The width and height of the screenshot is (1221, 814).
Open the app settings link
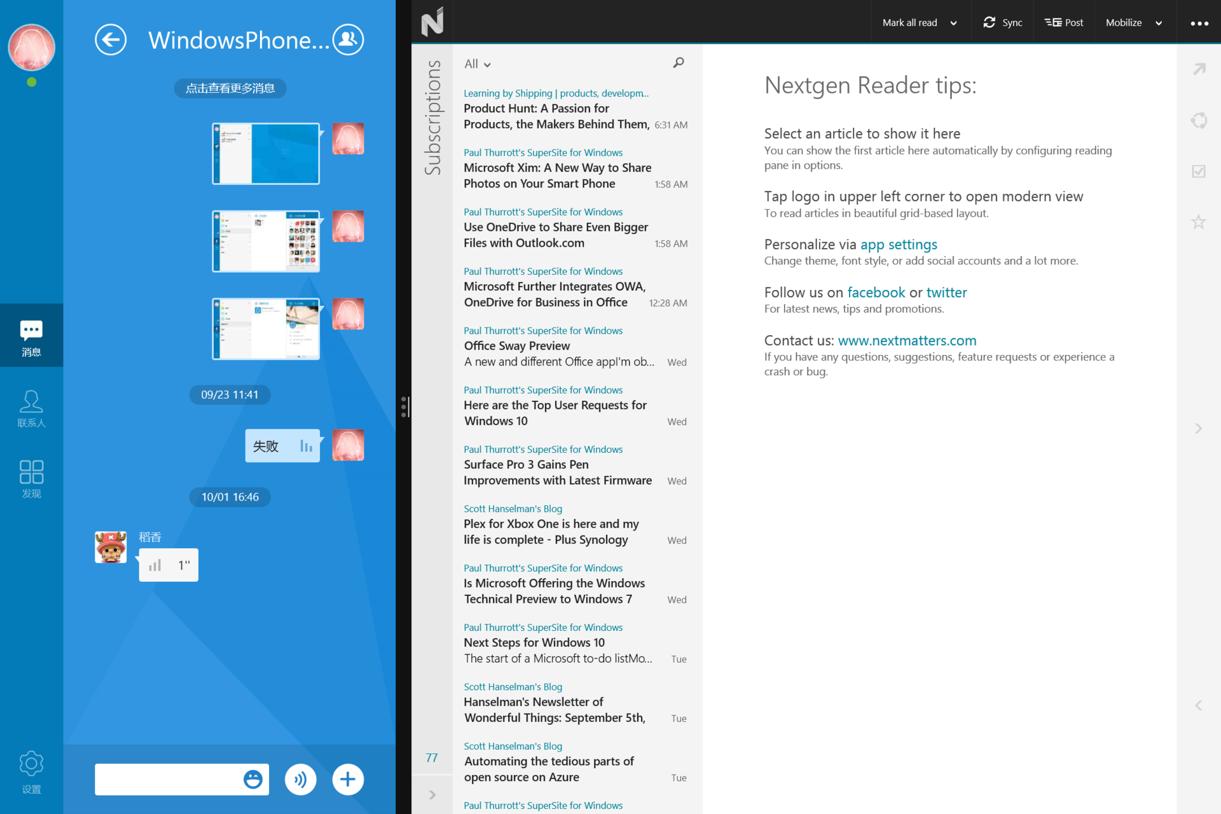point(899,245)
